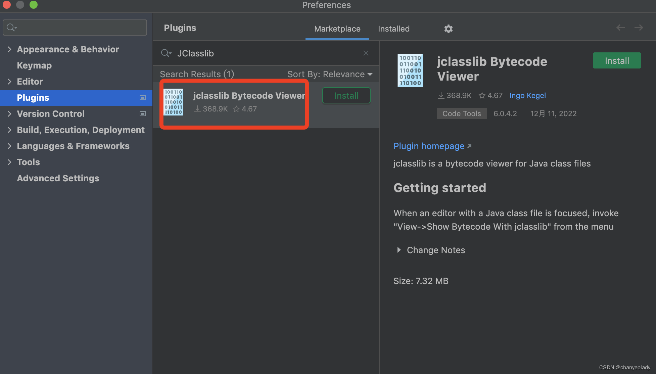
Task: Clear the JClasslib search text
Action: (366, 53)
